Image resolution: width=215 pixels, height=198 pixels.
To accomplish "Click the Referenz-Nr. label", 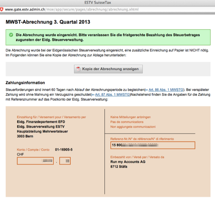I will pyautogui.click(x=142, y=139).
